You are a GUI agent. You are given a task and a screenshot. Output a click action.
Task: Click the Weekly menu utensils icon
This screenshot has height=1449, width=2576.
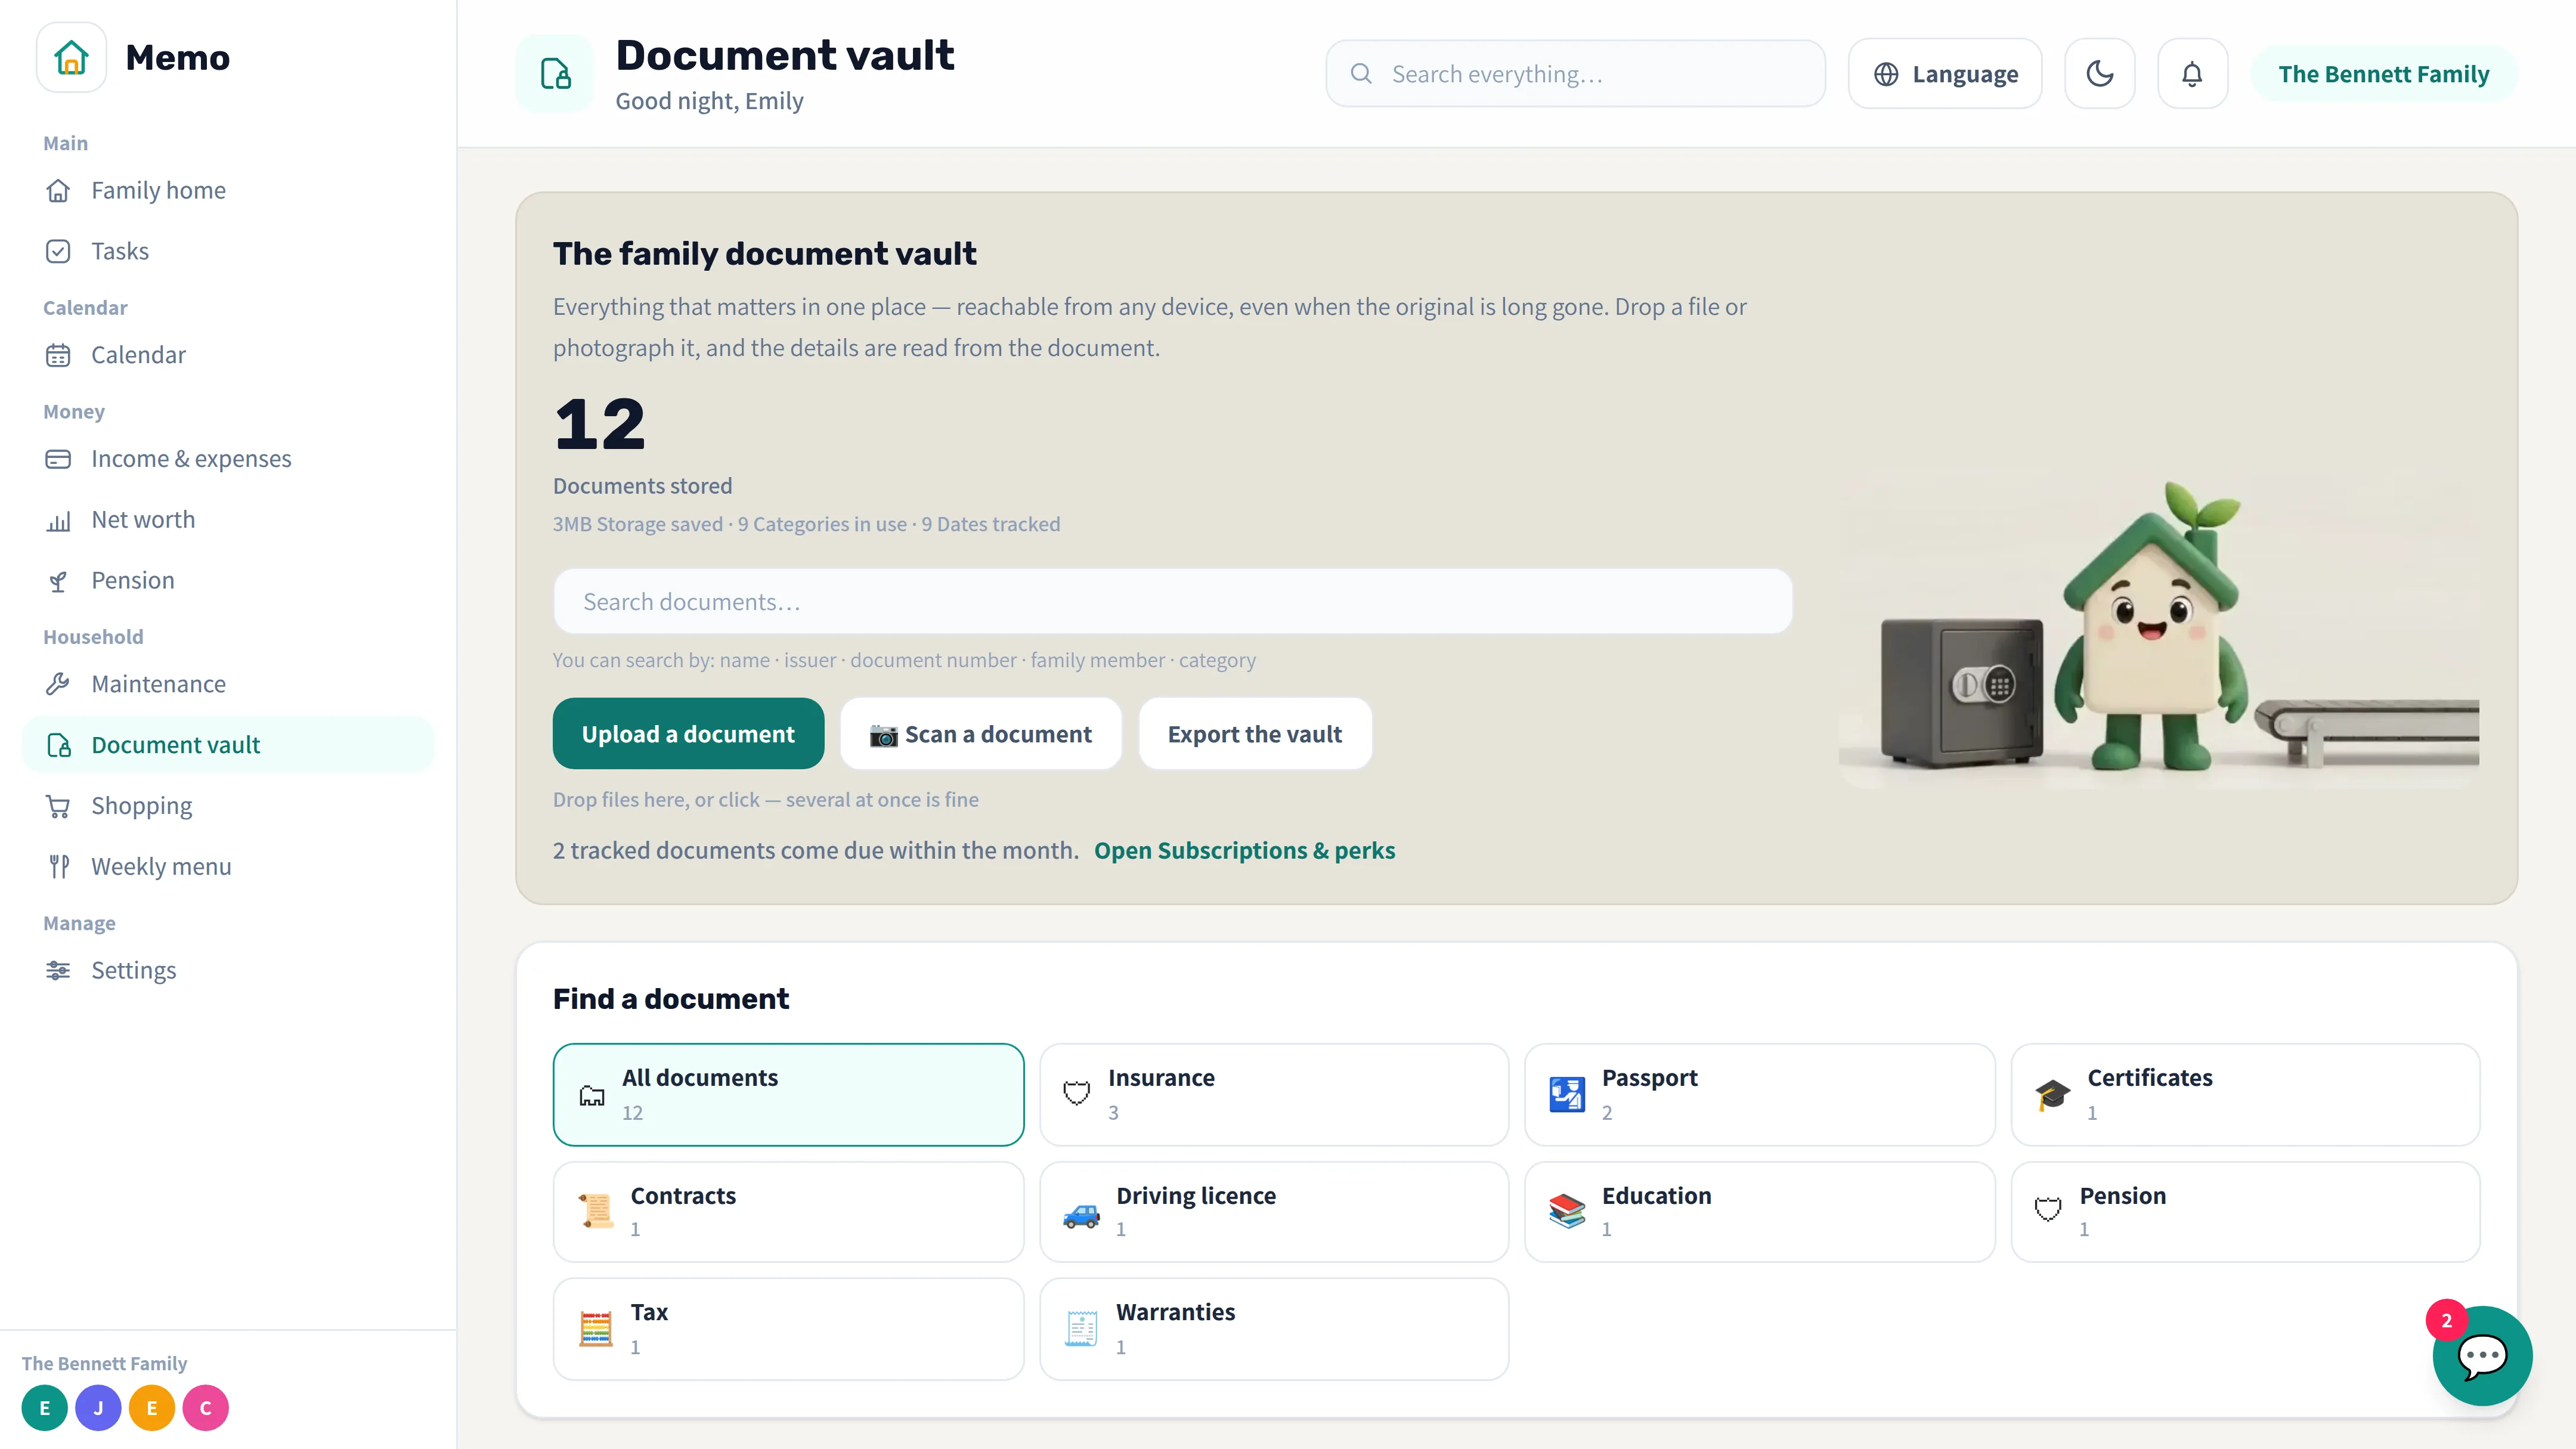point(58,866)
